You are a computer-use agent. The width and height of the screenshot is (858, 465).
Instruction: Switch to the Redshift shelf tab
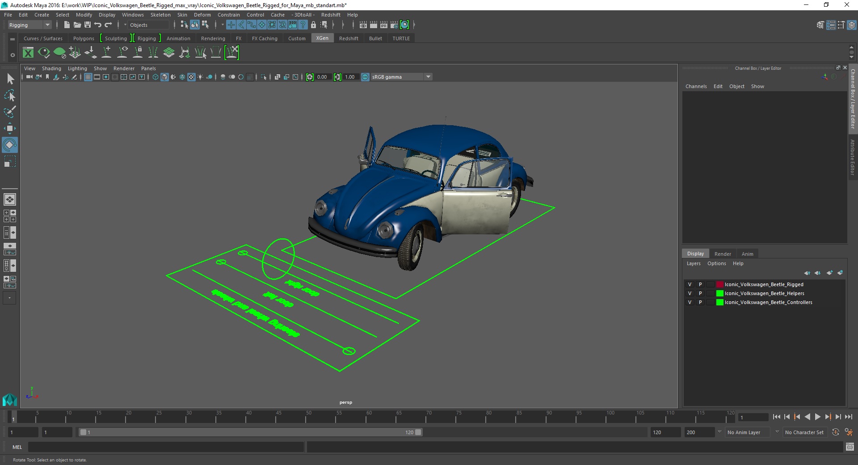point(349,38)
